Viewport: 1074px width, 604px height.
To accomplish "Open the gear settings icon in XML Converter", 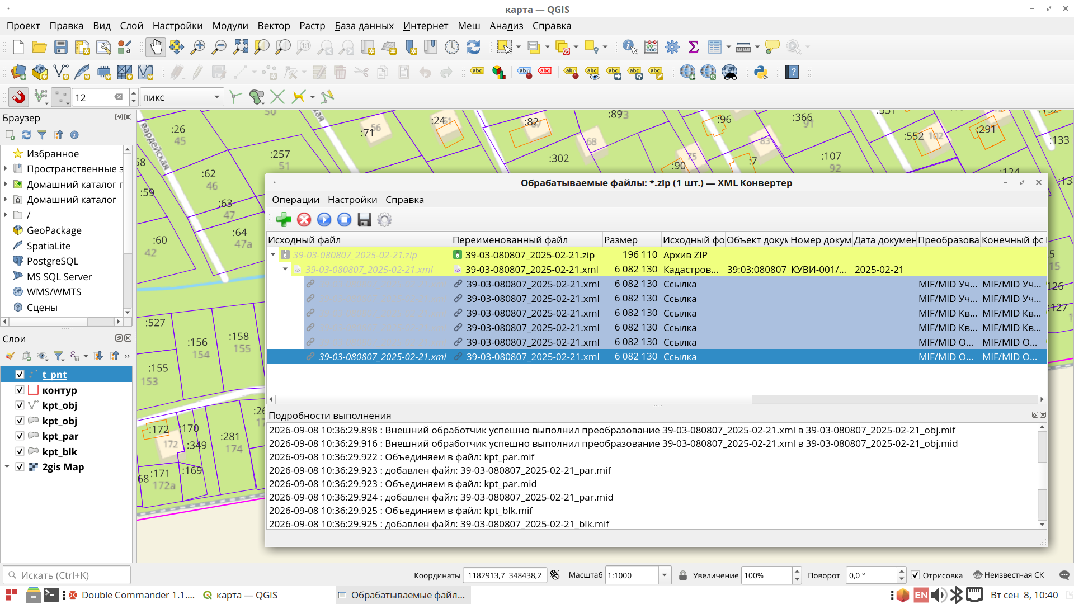I will [384, 220].
